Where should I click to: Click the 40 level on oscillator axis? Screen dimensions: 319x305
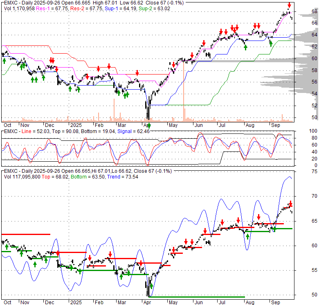[x=315, y=152]
